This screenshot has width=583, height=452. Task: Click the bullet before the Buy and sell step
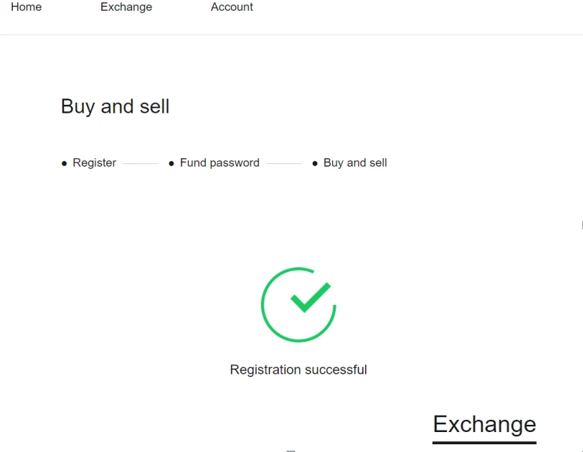click(x=315, y=163)
